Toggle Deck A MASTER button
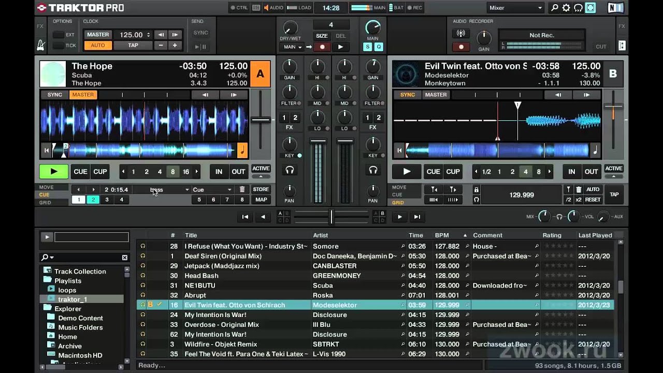The height and width of the screenshot is (373, 663). pos(83,95)
